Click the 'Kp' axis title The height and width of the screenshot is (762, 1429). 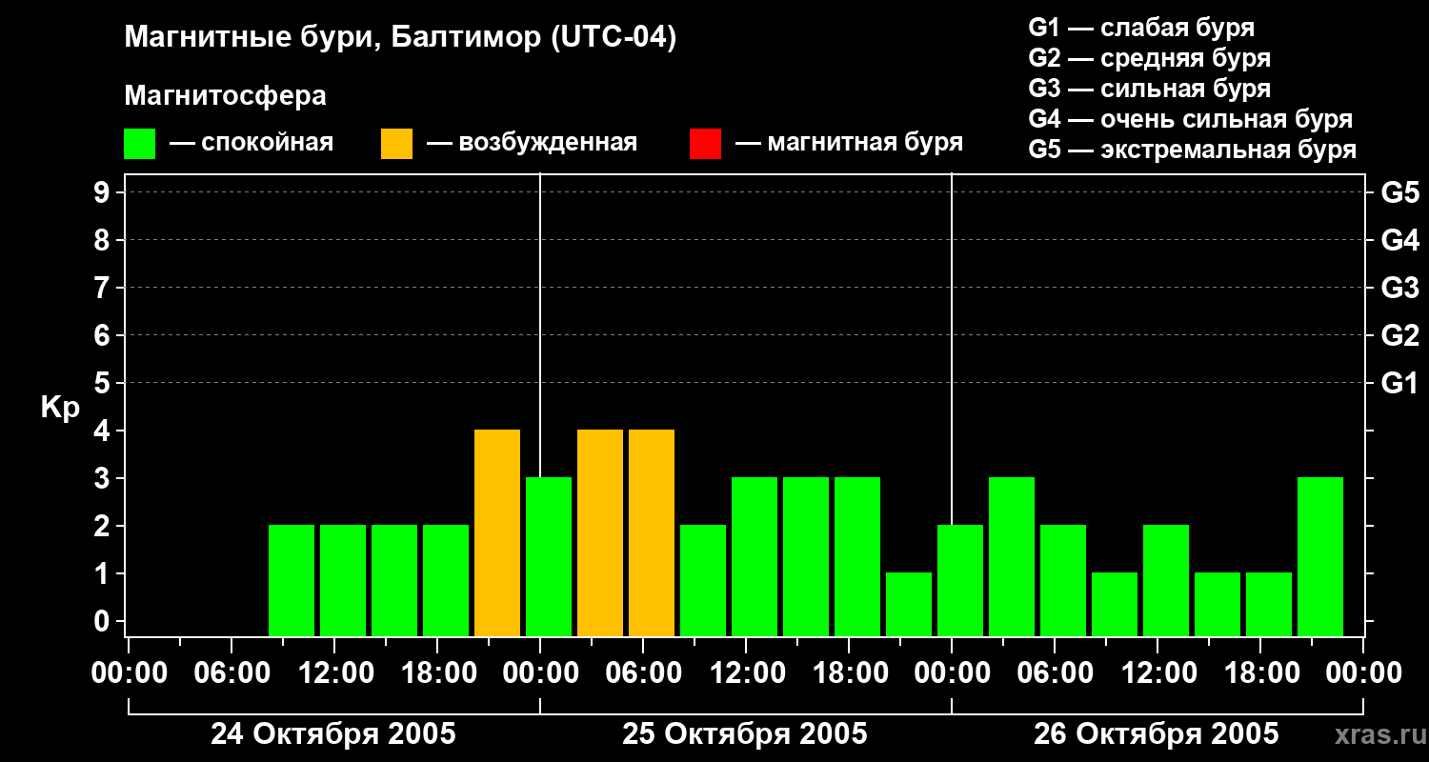[x=59, y=408]
